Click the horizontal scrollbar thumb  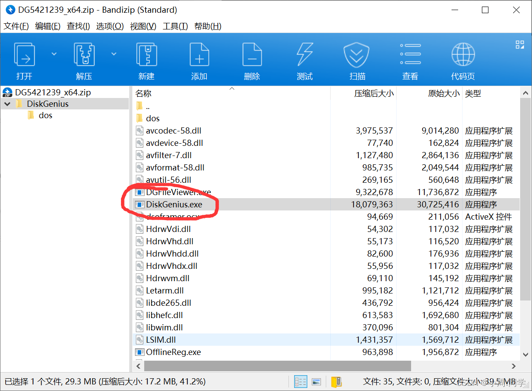[277, 366]
